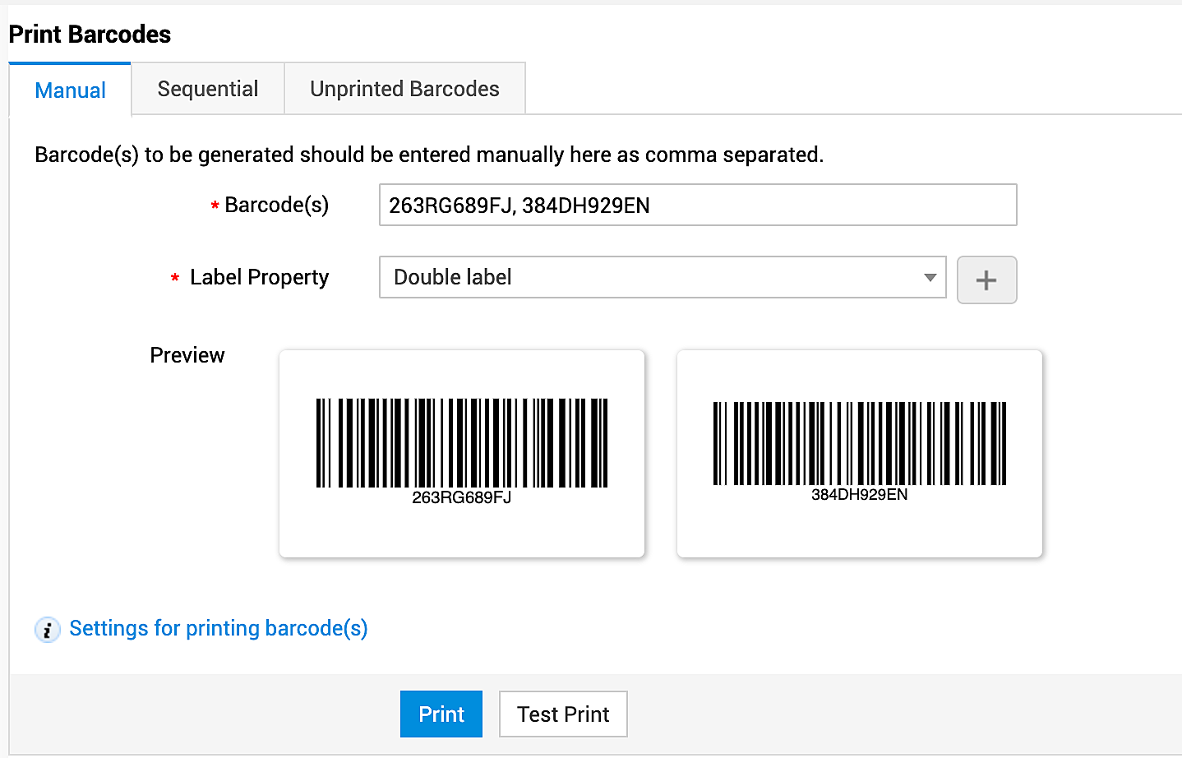The image size is (1182, 758).
Task: Open Settings for printing barcode(s) link
Action: [219, 628]
